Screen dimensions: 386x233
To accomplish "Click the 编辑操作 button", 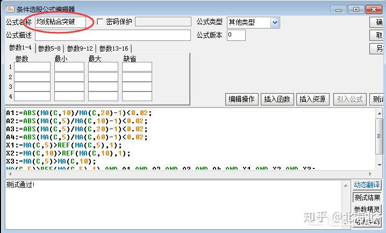I will 241,99.
